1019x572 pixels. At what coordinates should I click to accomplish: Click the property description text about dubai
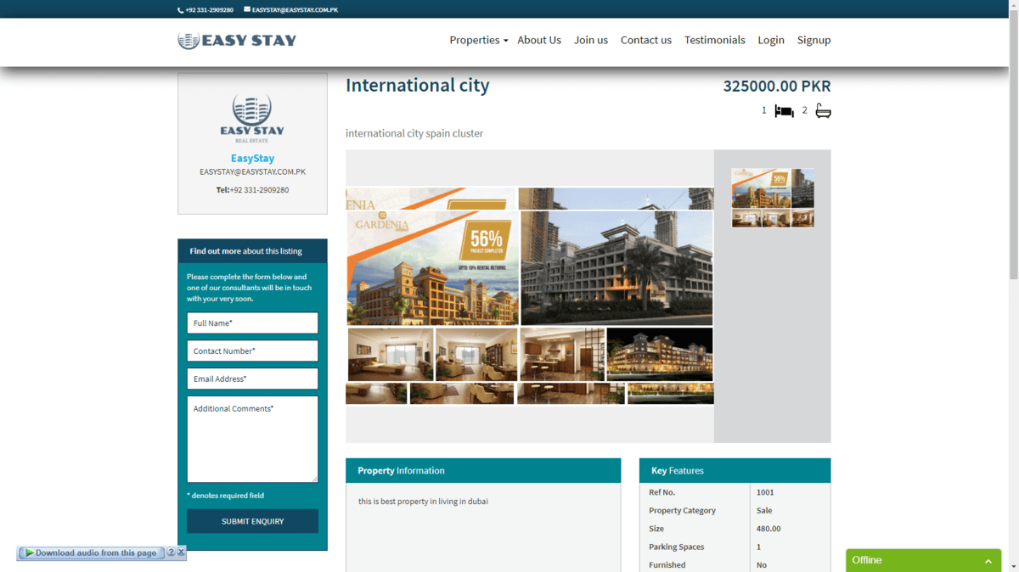(x=423, y=502)
